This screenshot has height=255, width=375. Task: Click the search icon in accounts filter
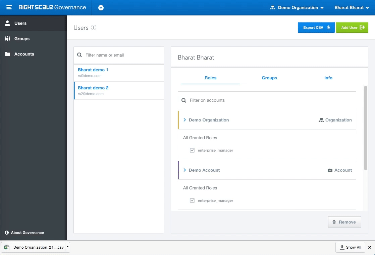coord(184,100)
